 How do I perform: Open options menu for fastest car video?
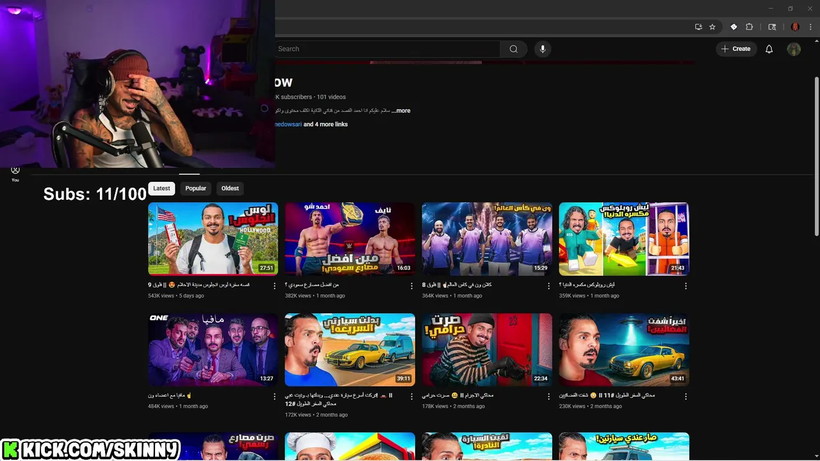click(412, 397)
